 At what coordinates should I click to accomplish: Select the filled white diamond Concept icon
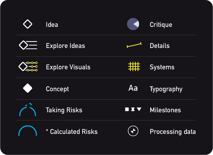pyautogui.click(x=28, y=88)
